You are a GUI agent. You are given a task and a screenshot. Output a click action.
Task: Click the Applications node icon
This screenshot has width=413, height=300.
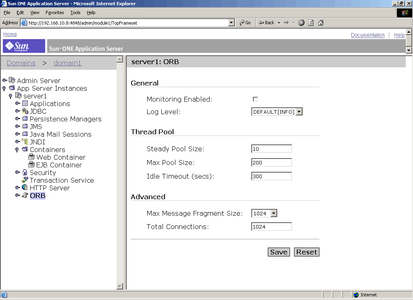click(x=25, y=103)
